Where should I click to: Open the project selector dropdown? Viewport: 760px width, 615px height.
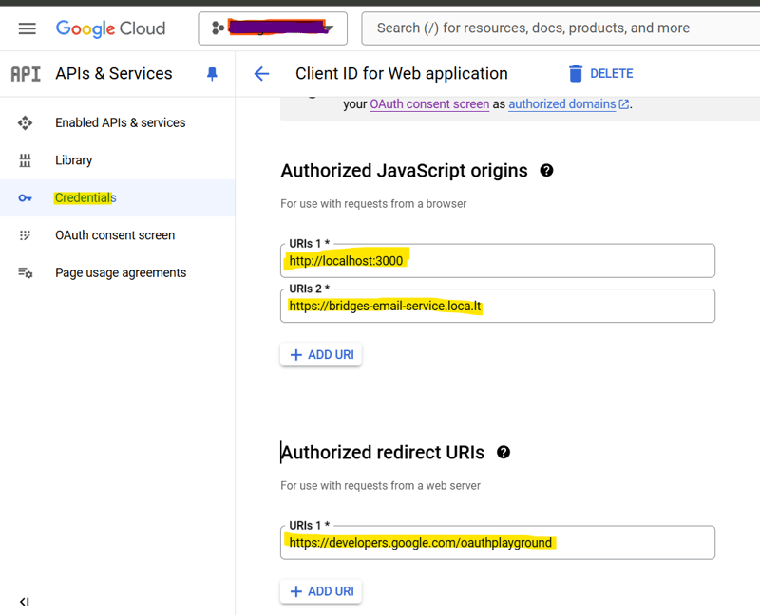[x=273, y=28]
